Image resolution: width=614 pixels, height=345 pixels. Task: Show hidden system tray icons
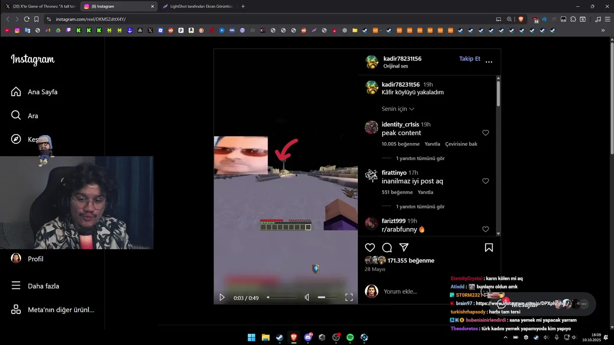pyautogui.click(x=505, y=337)
